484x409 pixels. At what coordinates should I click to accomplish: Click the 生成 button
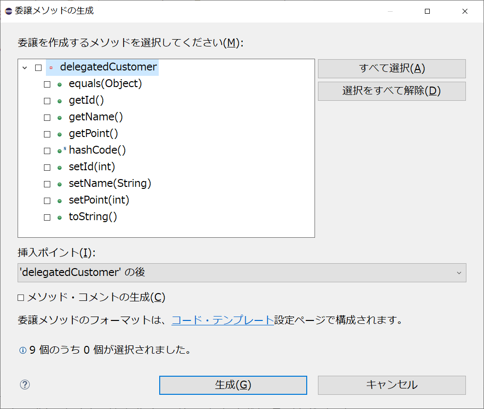(233, 385)
